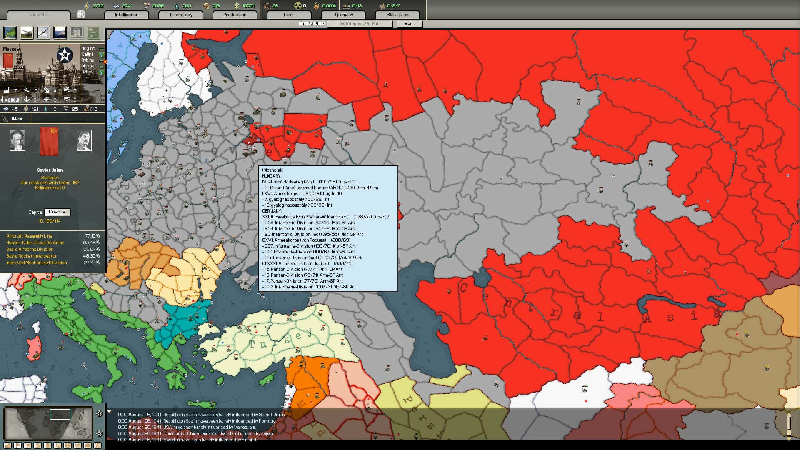Click the Europe globe map icon
This screenshot has width=800, height=450.
click(x=9, y=32)
